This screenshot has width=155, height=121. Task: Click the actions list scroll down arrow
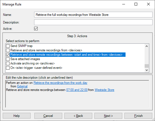(x=147, y=70)
